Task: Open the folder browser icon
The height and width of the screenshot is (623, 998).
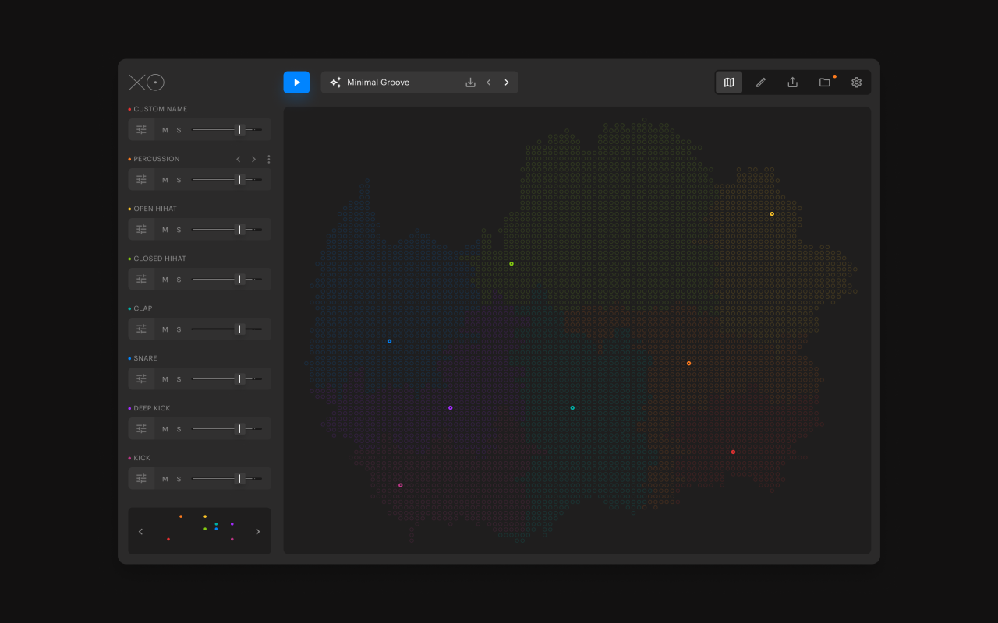Action: click(x=824, y=83)
